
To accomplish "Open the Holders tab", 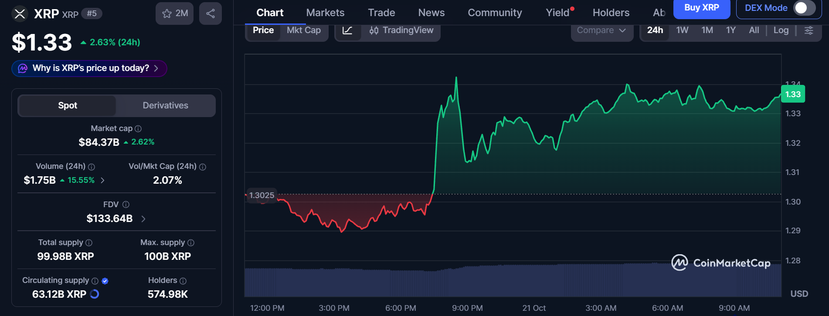I will click(611, 13).
